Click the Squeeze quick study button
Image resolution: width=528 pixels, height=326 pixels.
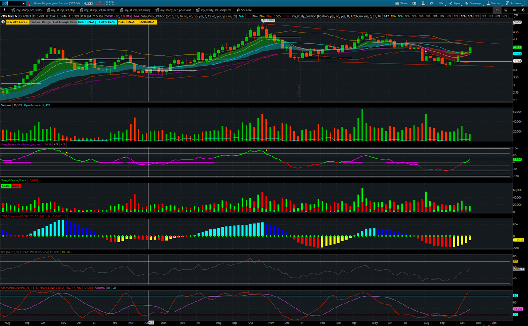244,10
